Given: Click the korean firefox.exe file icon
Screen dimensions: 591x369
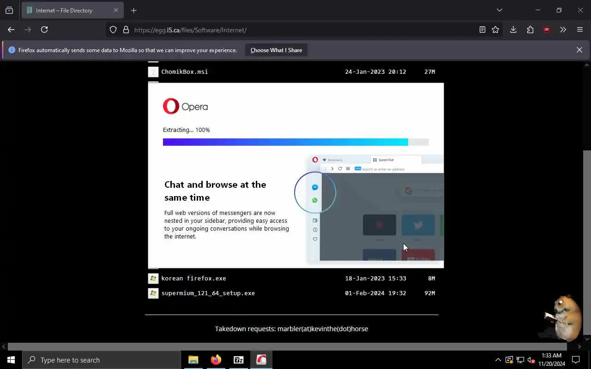Looking at the screenshot, I should coord(153,279).
